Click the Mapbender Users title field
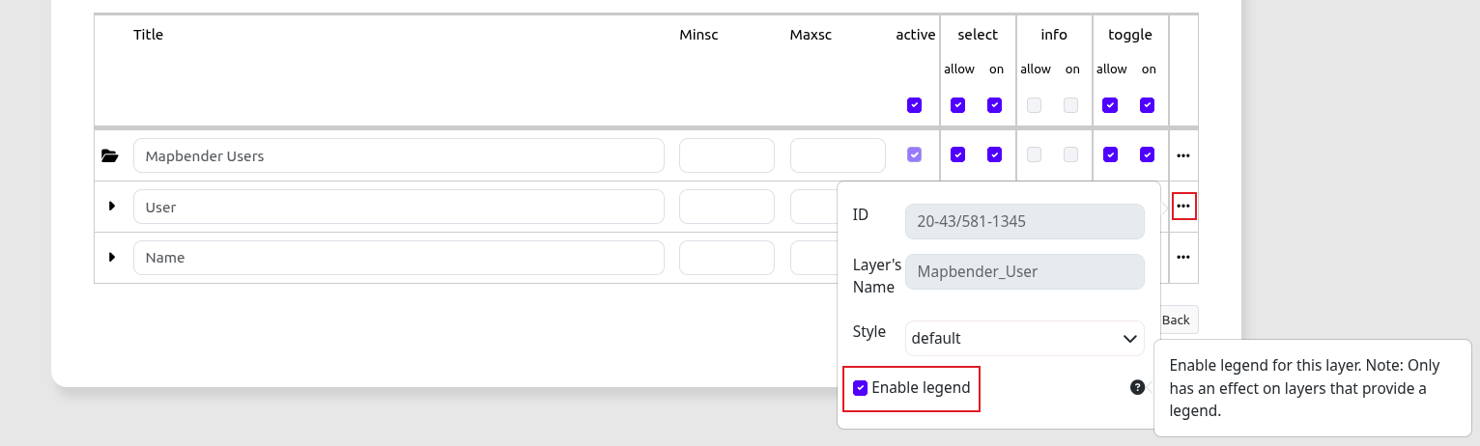Viewport: 1480px width, 446px height. (399, 155)
